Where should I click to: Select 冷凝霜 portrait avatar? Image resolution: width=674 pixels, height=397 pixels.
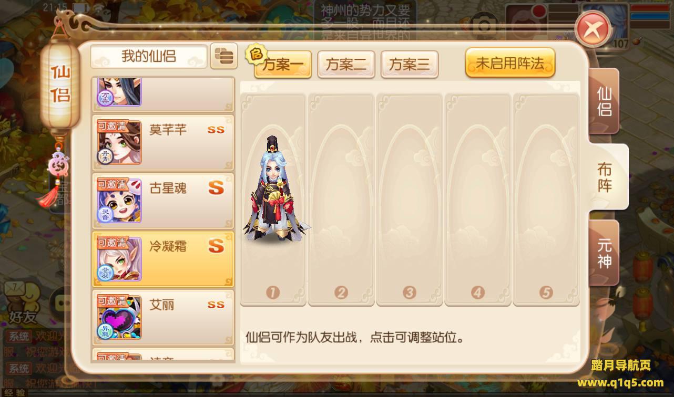[119, 258]
